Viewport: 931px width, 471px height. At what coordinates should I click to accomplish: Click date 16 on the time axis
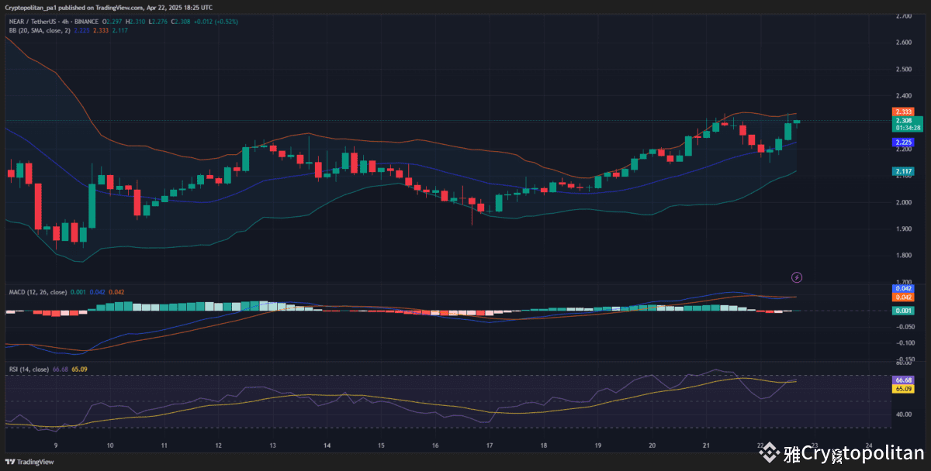435,445
